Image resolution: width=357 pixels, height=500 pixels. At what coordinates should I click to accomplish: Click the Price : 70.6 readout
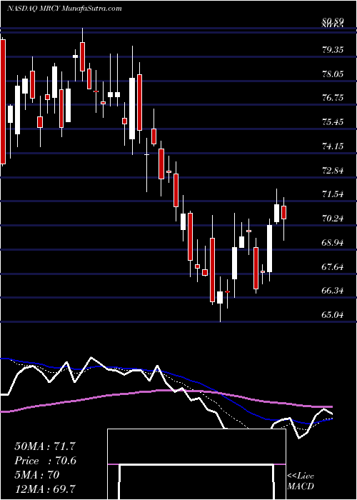click(46, 461)
